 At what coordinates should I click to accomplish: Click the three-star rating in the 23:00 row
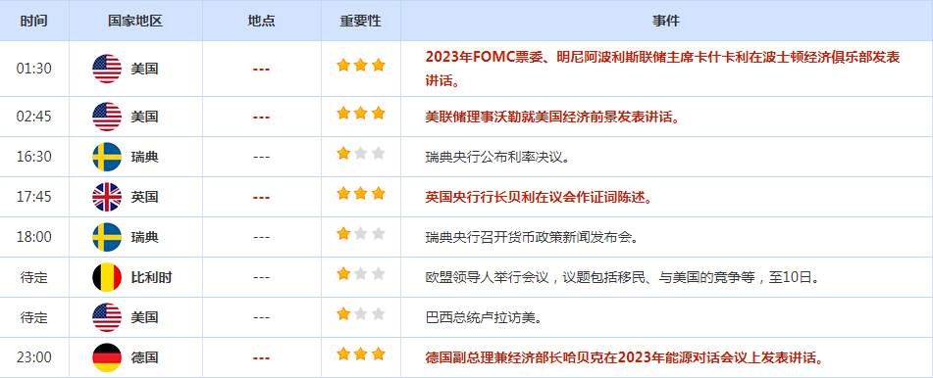[361, 354]
